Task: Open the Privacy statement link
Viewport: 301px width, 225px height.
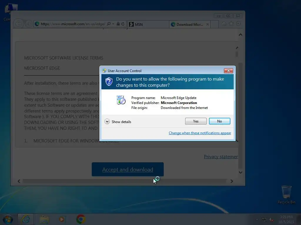Action: coord(221,157)
